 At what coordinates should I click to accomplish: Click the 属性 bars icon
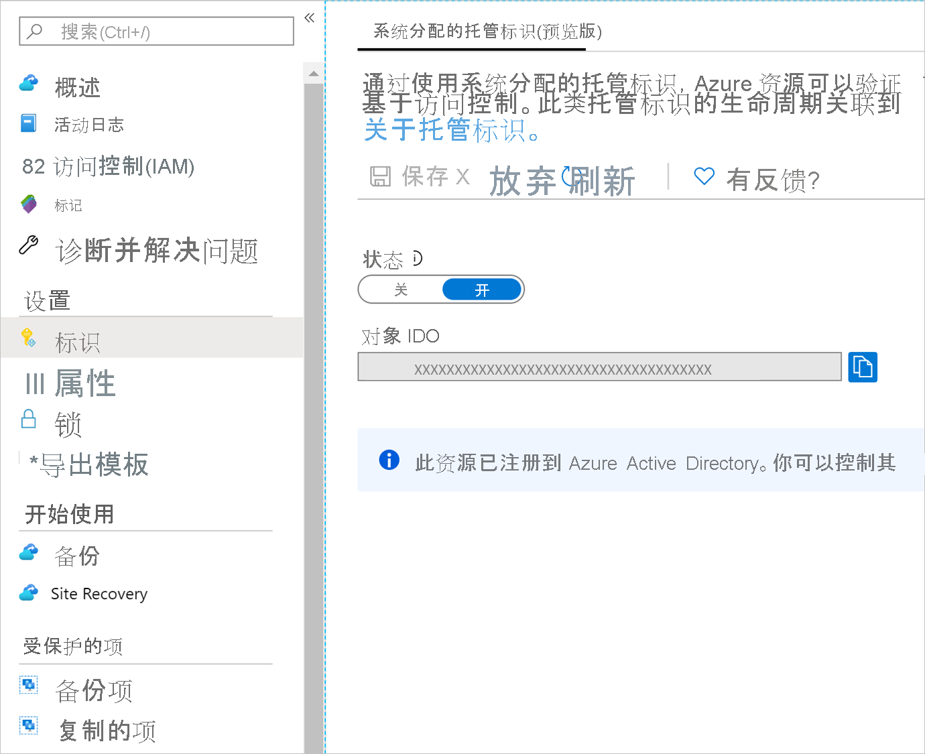coord(35,384)
